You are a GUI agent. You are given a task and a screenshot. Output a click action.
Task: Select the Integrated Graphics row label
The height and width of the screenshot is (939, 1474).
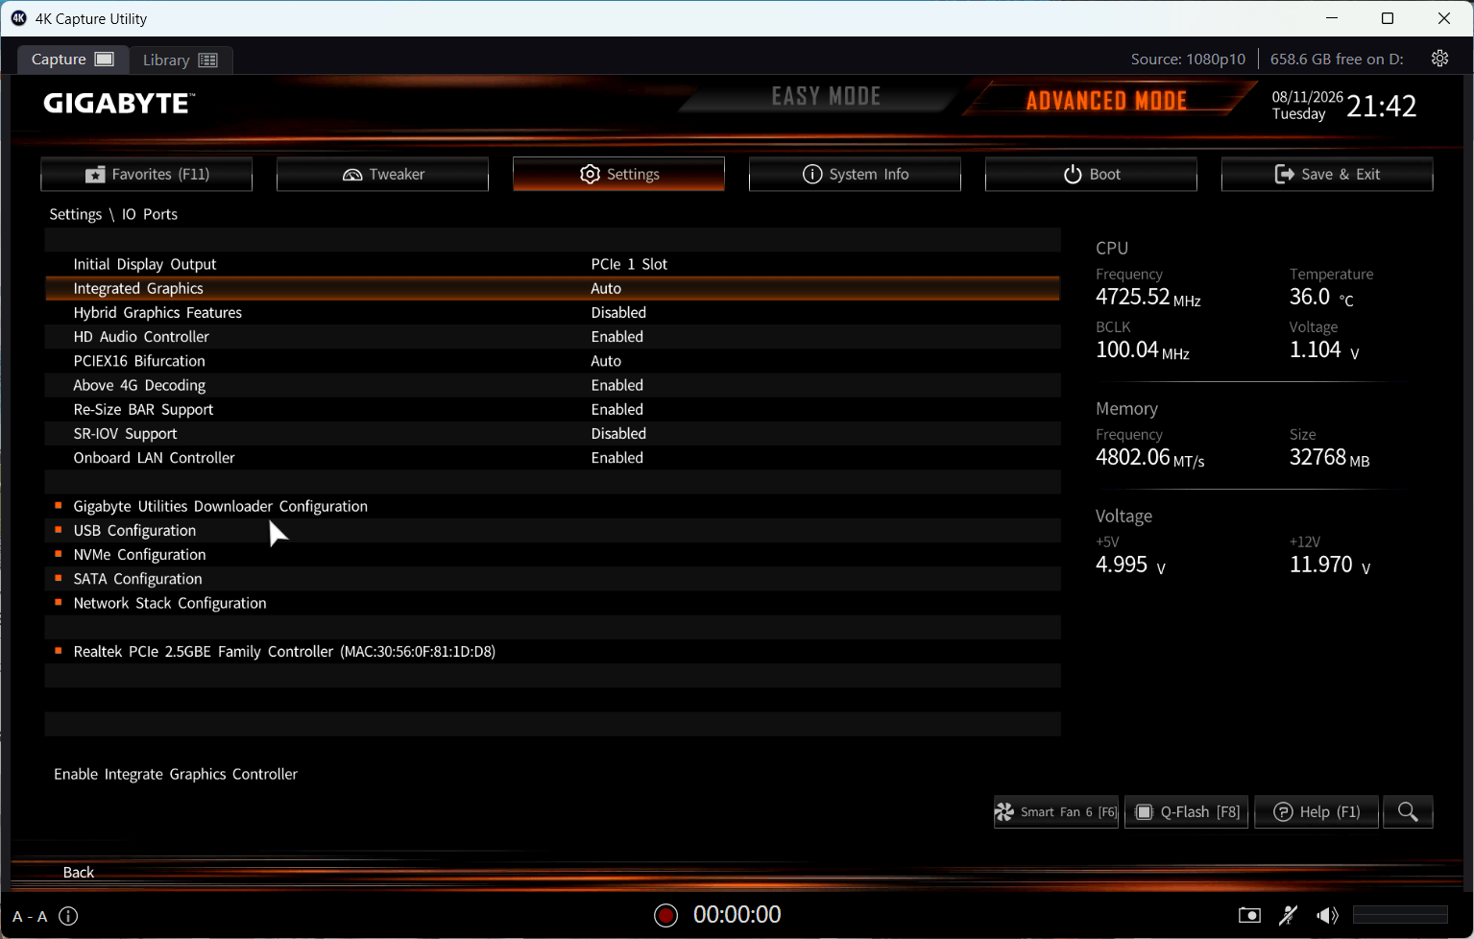pyautogui.click(x=138, y=288)
